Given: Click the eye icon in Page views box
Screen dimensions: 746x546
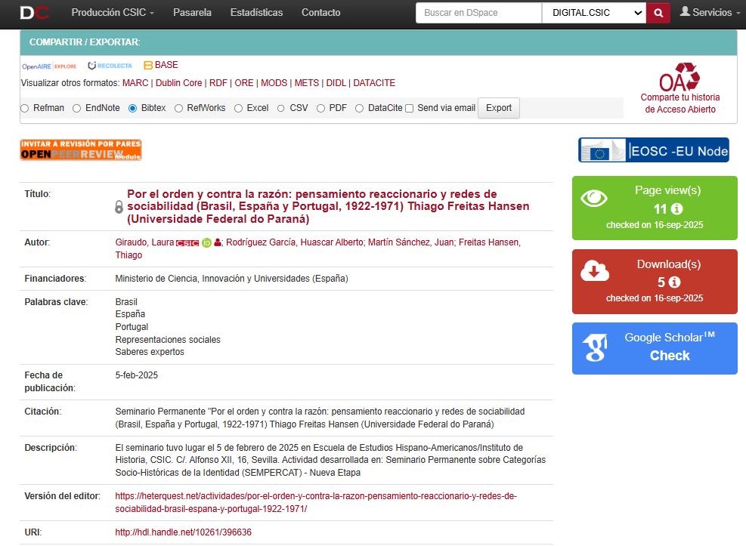Looking at the screenshot, I should (x=594, y=198).
